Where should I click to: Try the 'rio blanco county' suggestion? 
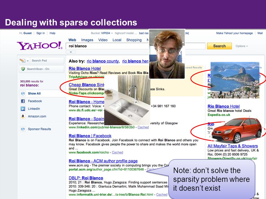[103, 61]
